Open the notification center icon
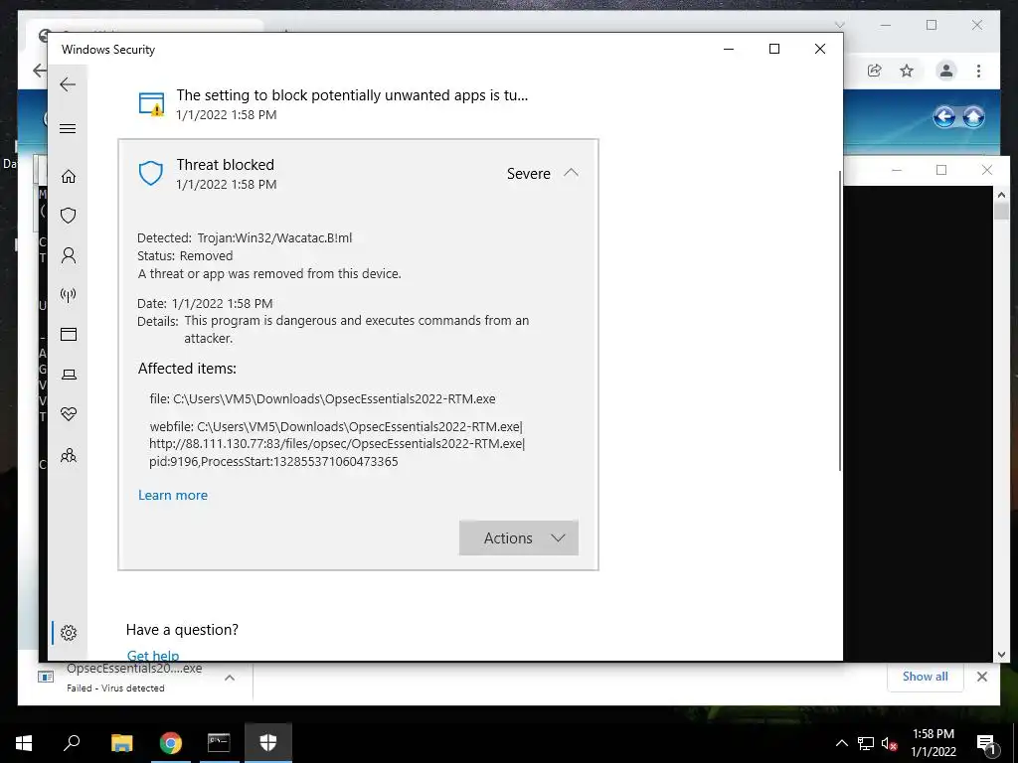The image size is (1018, 763). click(987, 743)
